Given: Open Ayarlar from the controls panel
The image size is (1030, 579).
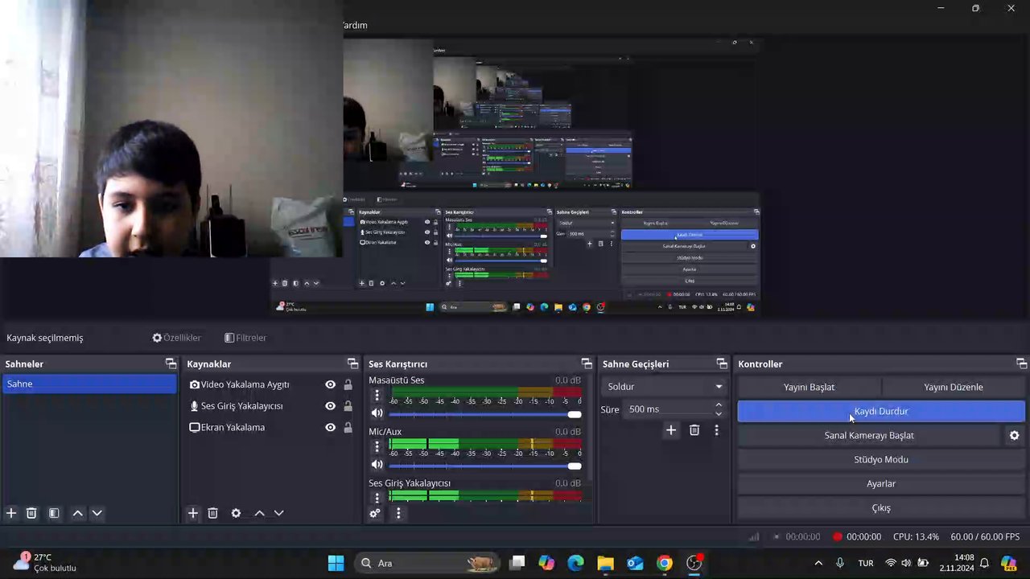Looking at the screenshot, I should (x=880, y=483).
